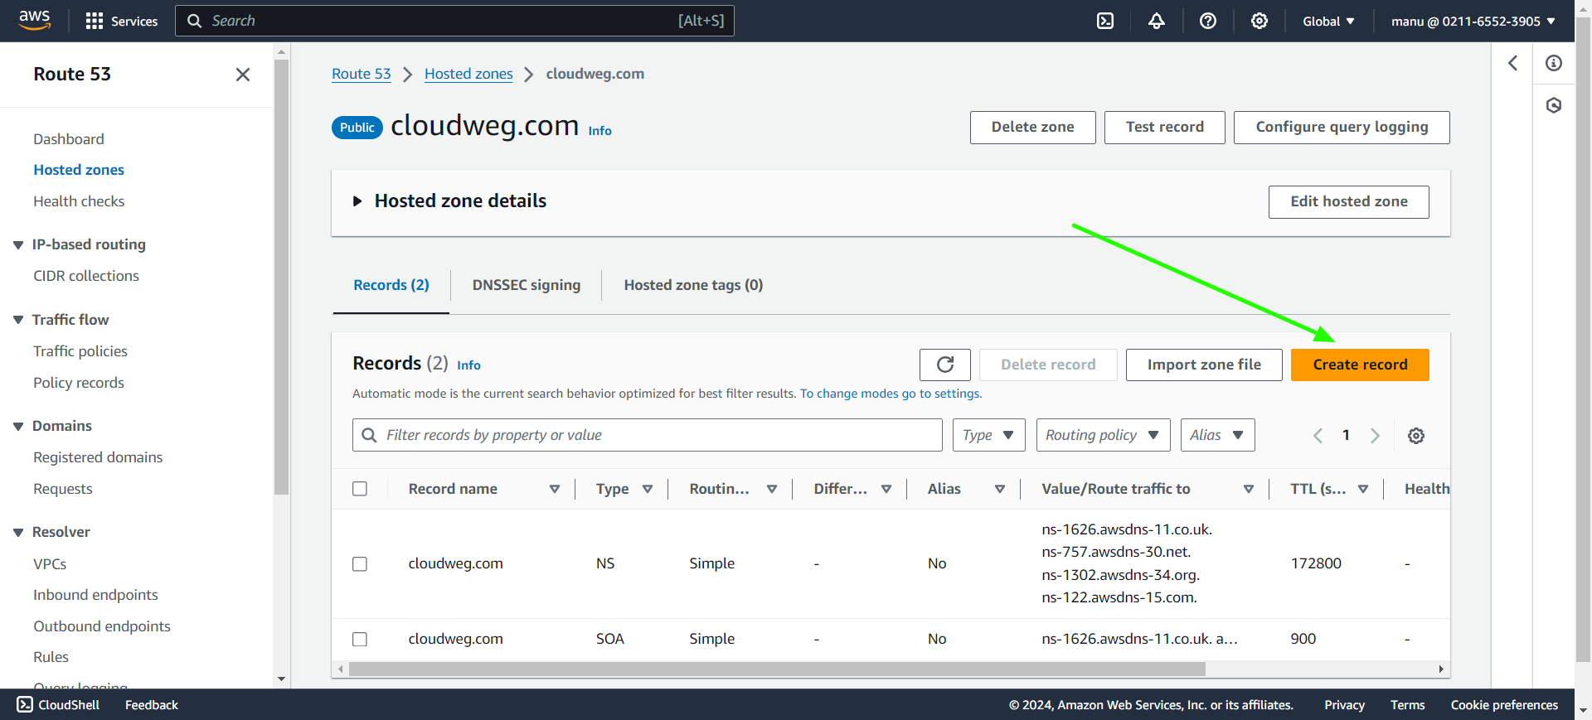Open records table preferences gear
This screenshot has width=1592, height=720.
[1416, 436]
